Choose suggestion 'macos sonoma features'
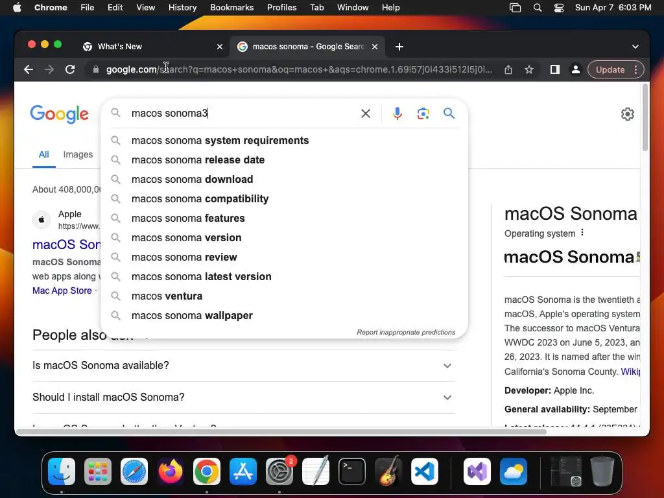The width and height of the screenshot is (664, 498). tap(285, 219)
